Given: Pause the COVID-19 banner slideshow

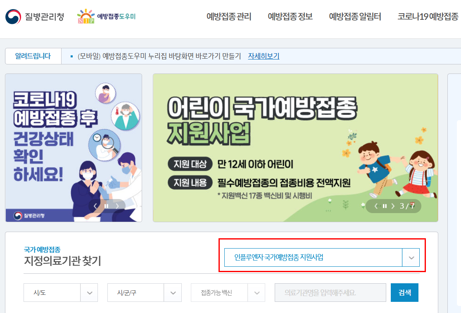Looking at the screenshot, I should [x=107, y=206].
